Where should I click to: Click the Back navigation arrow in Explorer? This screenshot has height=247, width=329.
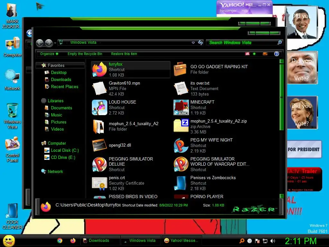(x=40, y=43)
